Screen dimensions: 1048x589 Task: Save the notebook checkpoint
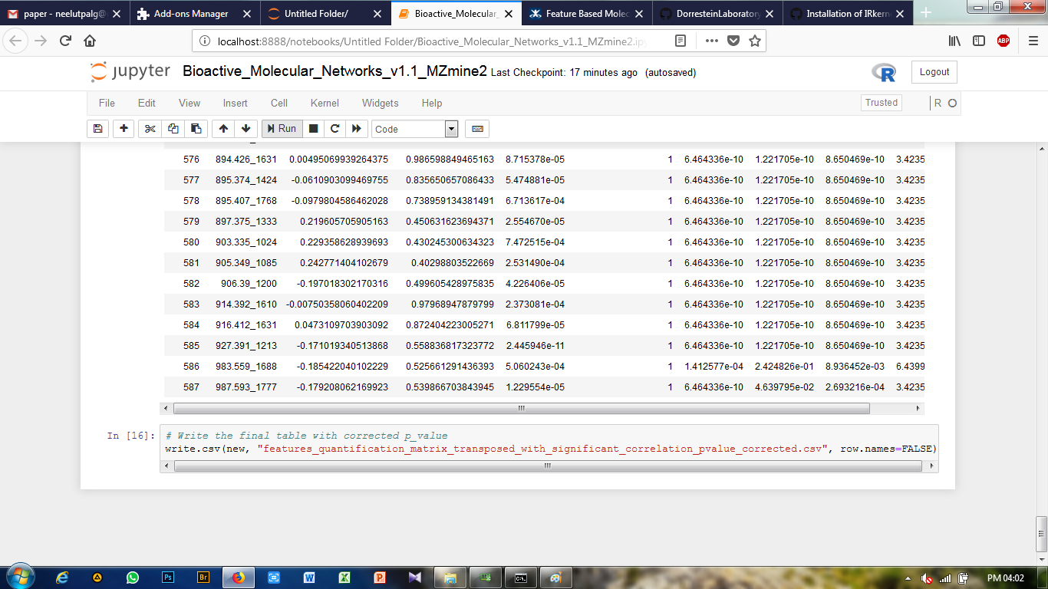pyautogui.click(x=97, y=129)
